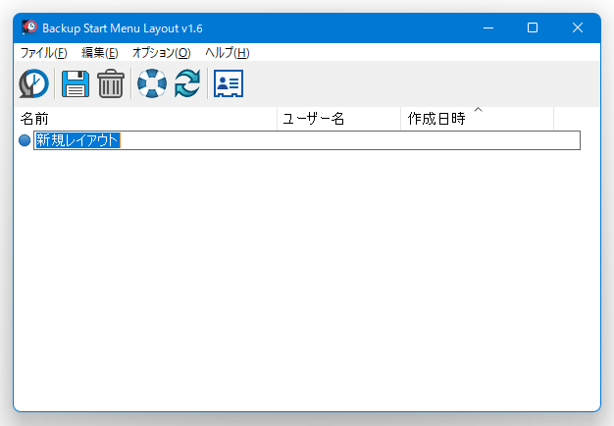Click the empty list area below the entry
The width and height of the screenshot is (614, 426).
[x=307, y=280]
